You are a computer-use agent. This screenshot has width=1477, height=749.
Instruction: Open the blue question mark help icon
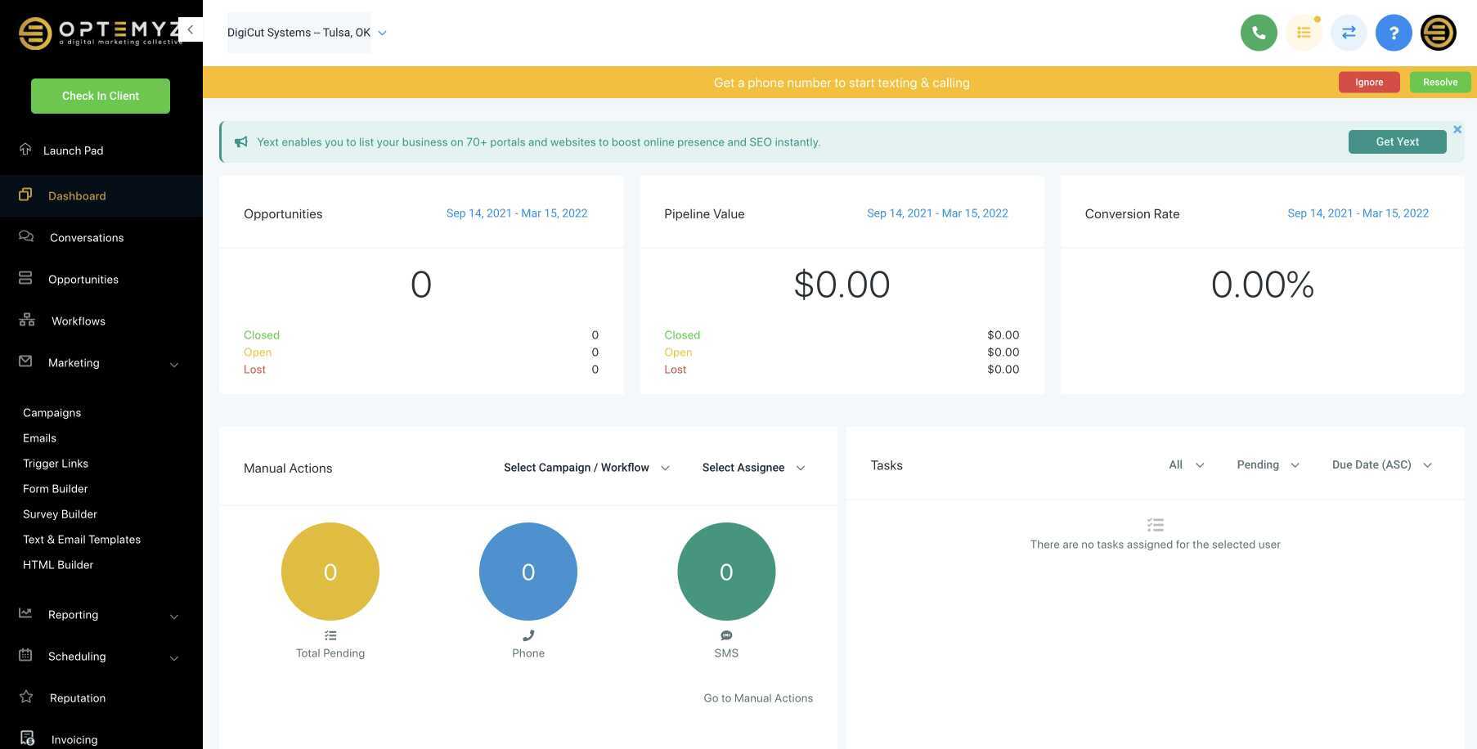(x=1394, y=33)
